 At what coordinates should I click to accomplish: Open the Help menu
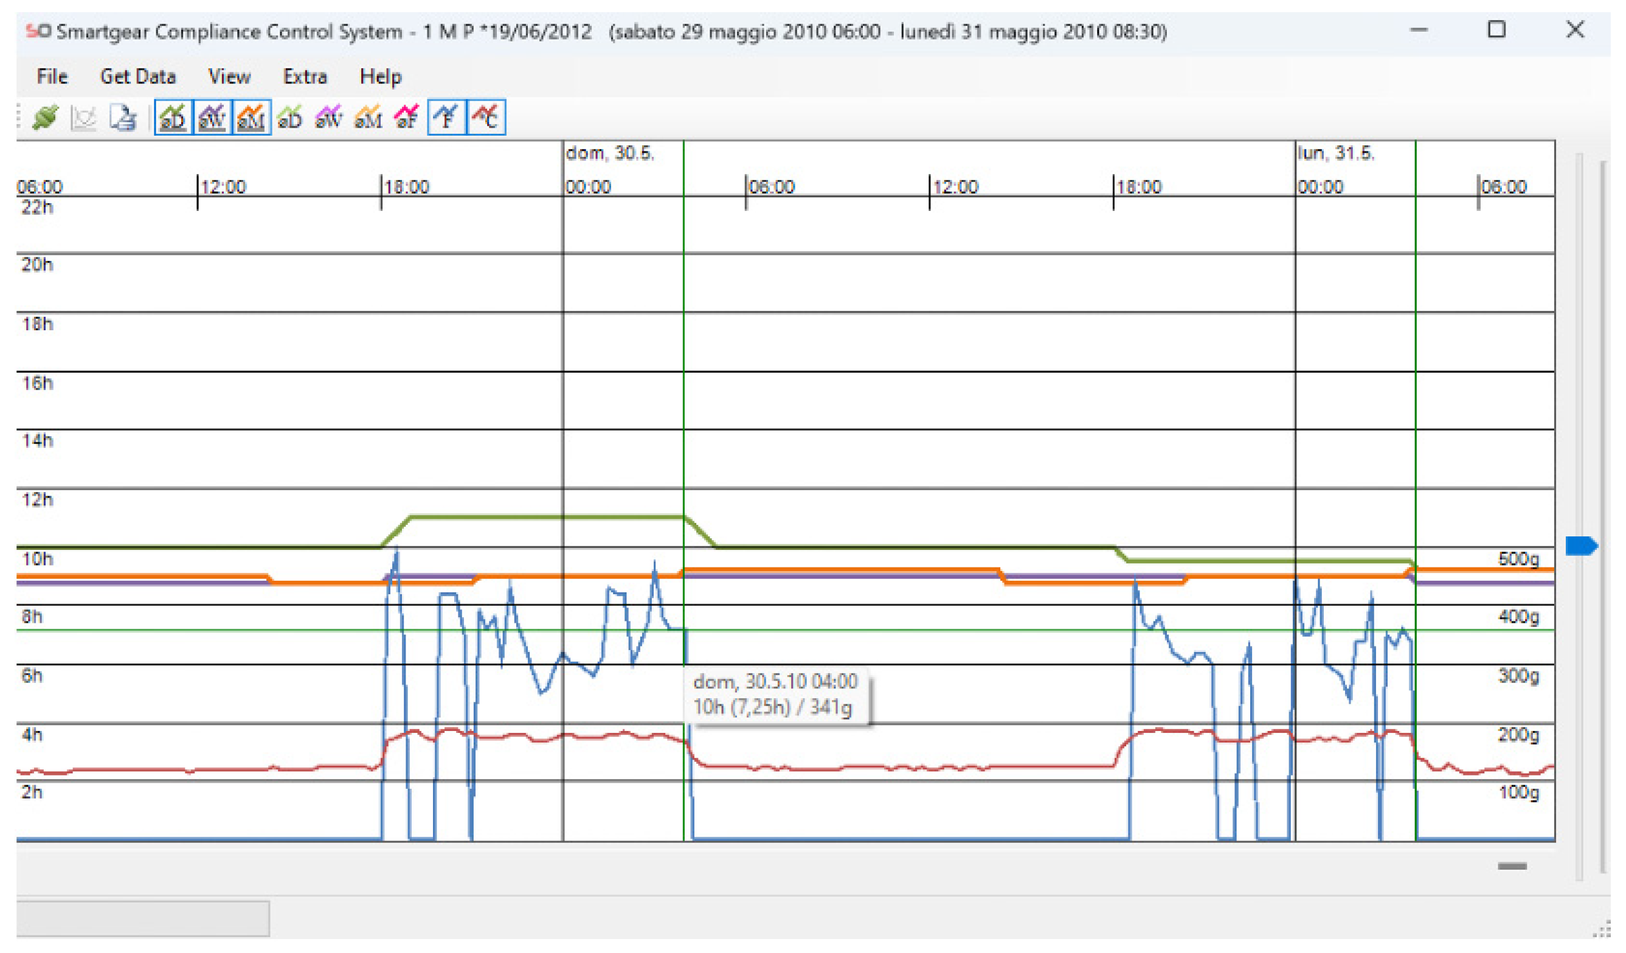pyautogui.click(x=380, y=77)
